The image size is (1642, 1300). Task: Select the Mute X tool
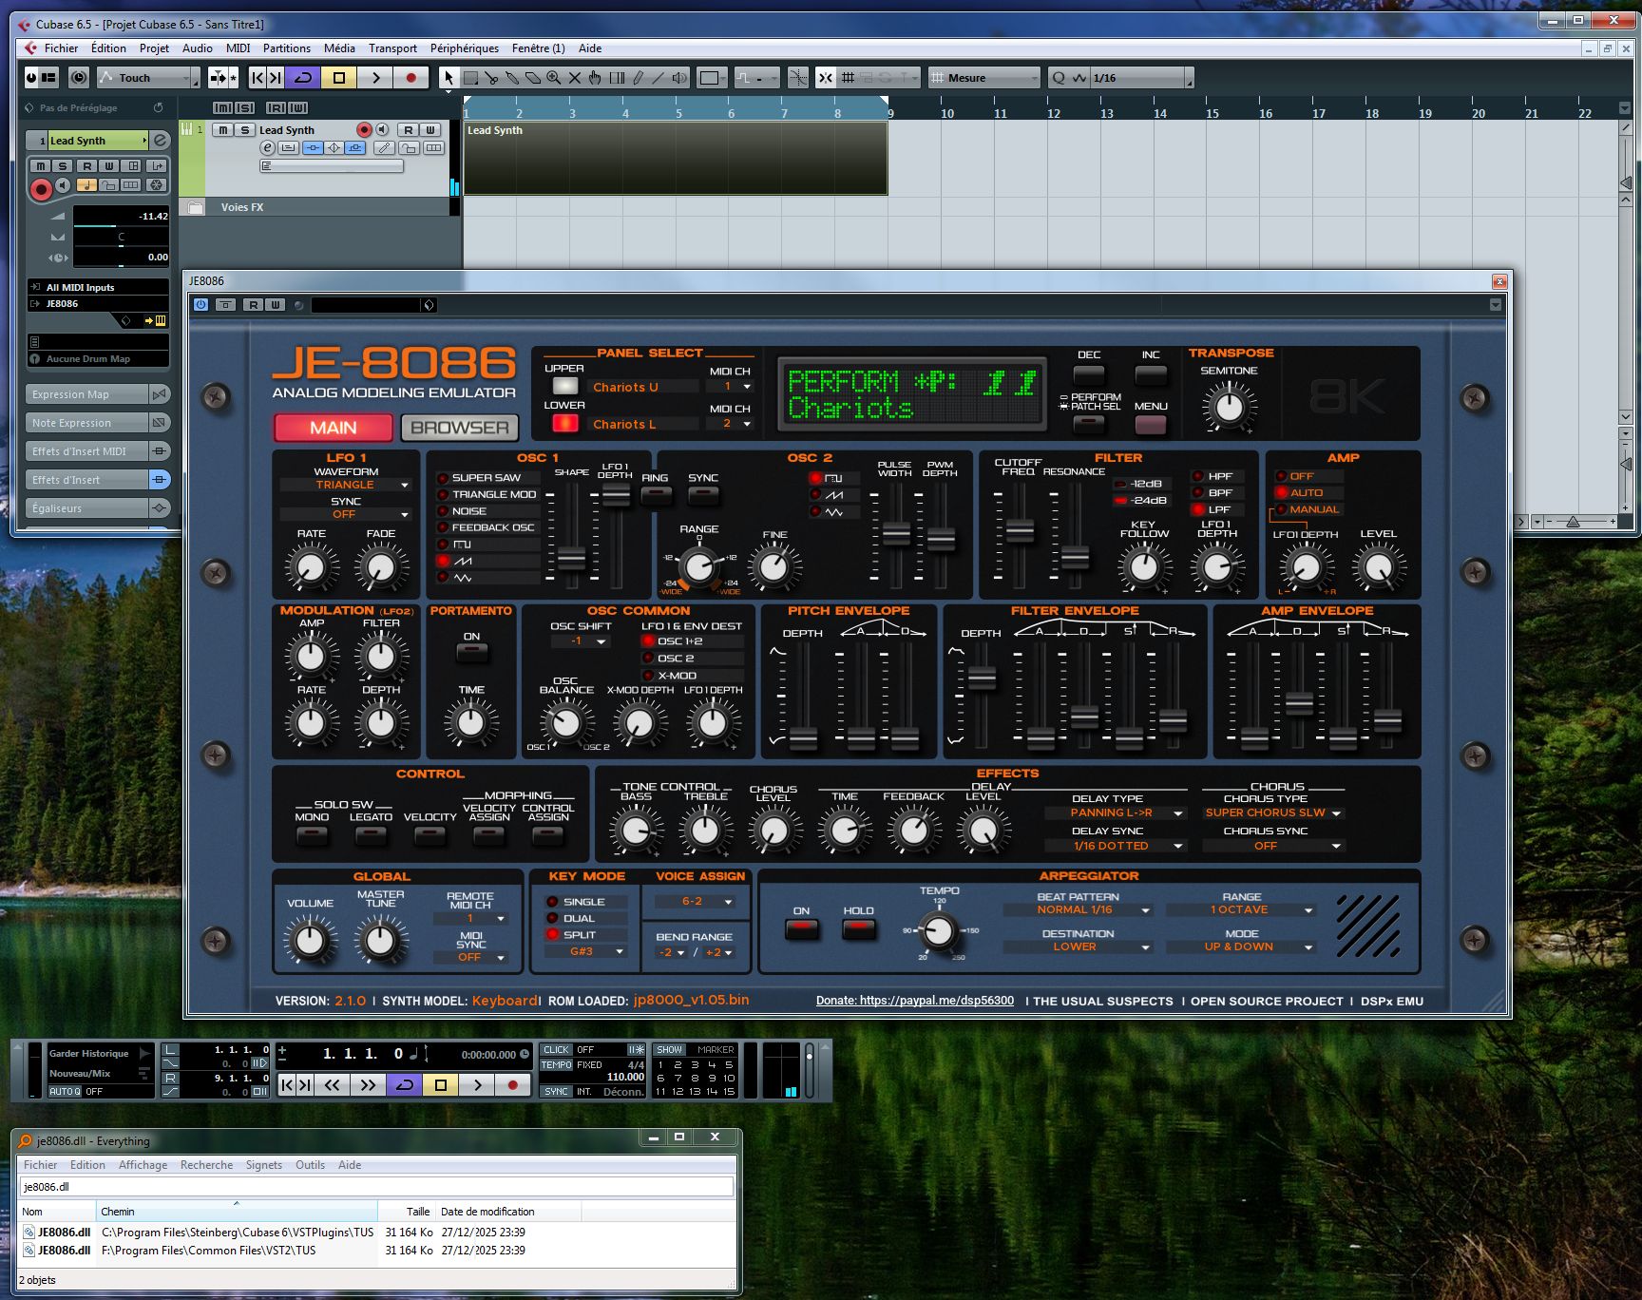coord(574,78)
